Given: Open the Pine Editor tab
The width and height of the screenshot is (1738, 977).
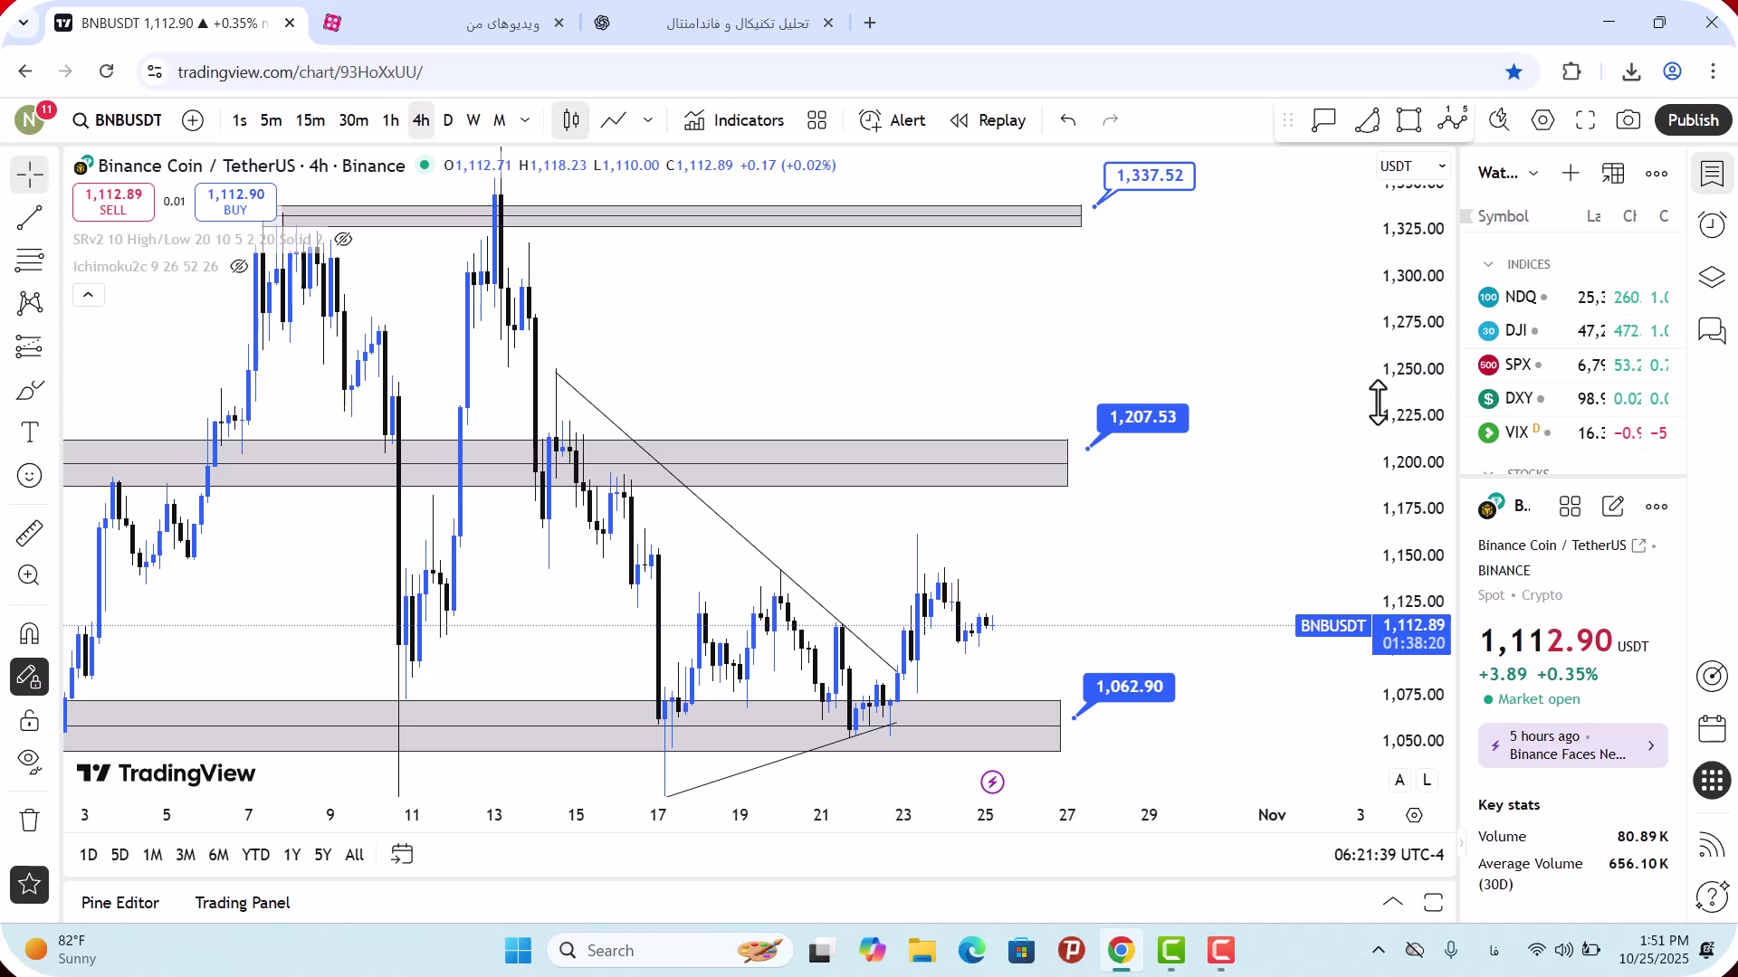Looking at the screenshot, I should coord(119,903).
